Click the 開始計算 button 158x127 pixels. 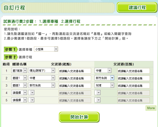tap(79, 117)
